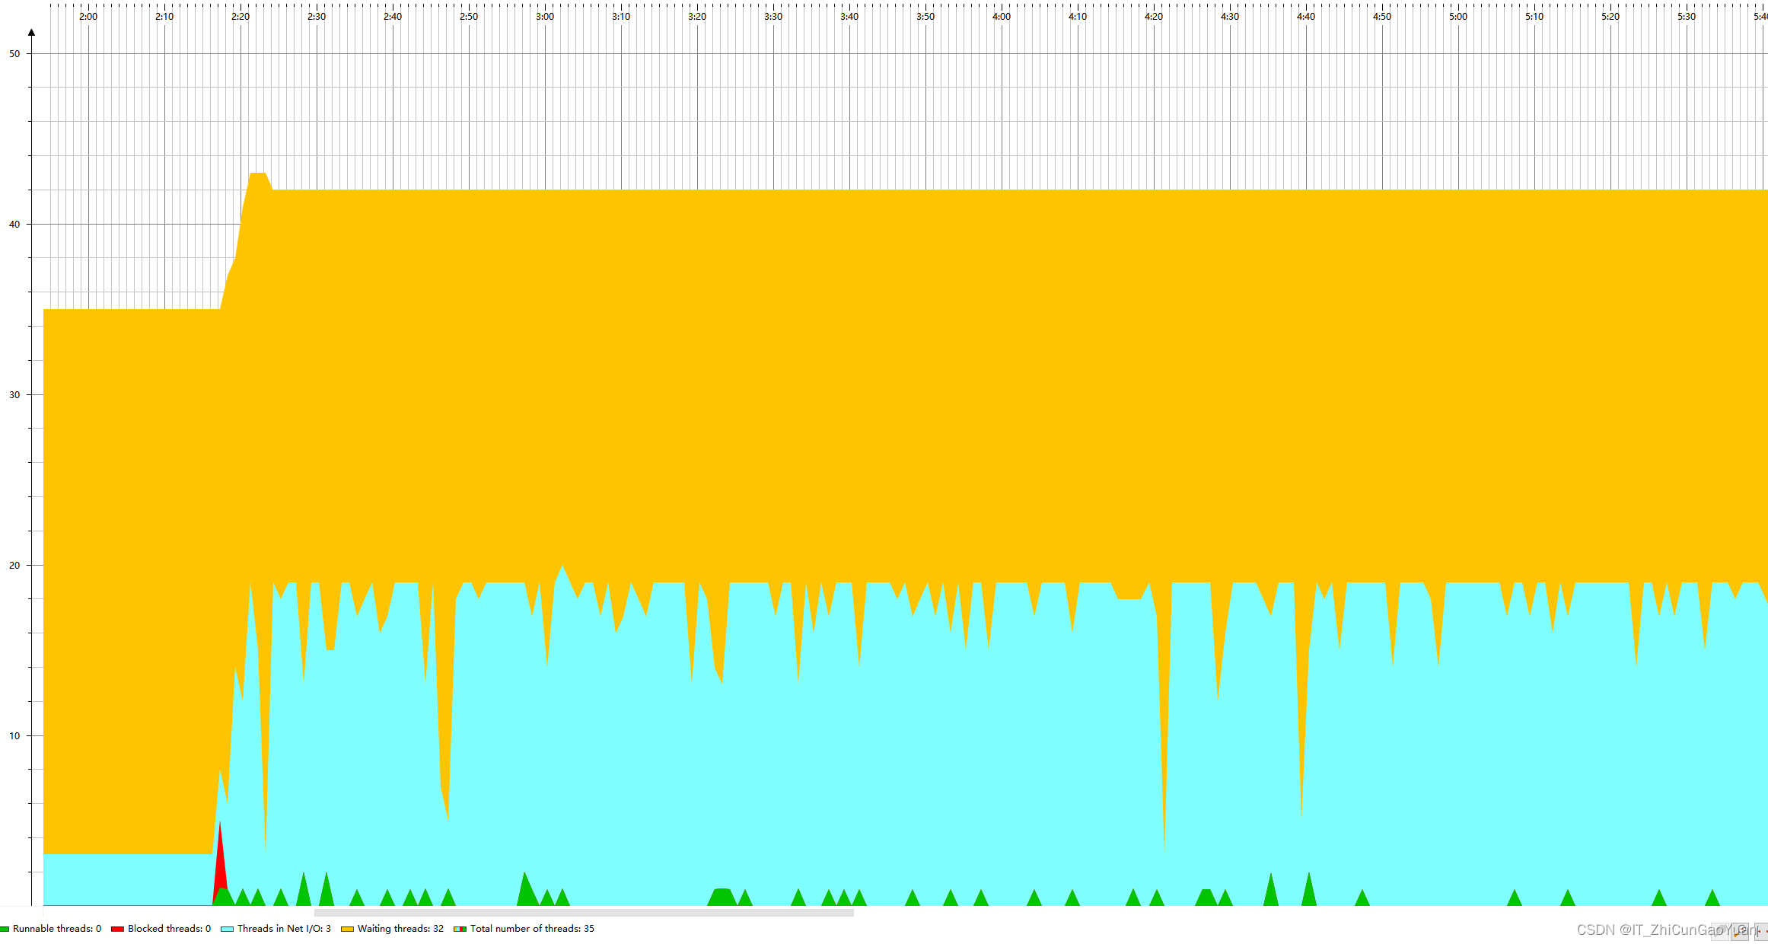Screen dimensions: 1768x944
Task: Click the 5:30 marker on the time axis
Action: [x=1687, y=17]
